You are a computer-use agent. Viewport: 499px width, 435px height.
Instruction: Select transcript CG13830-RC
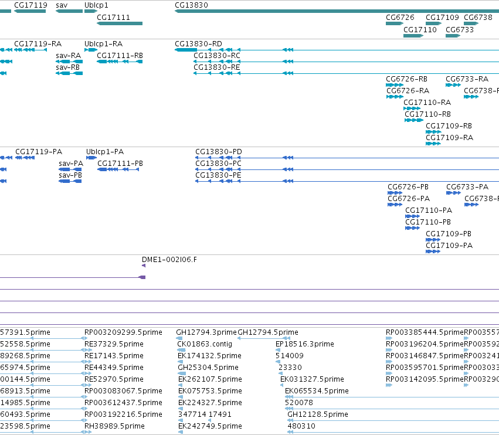(x=217, y=55)
